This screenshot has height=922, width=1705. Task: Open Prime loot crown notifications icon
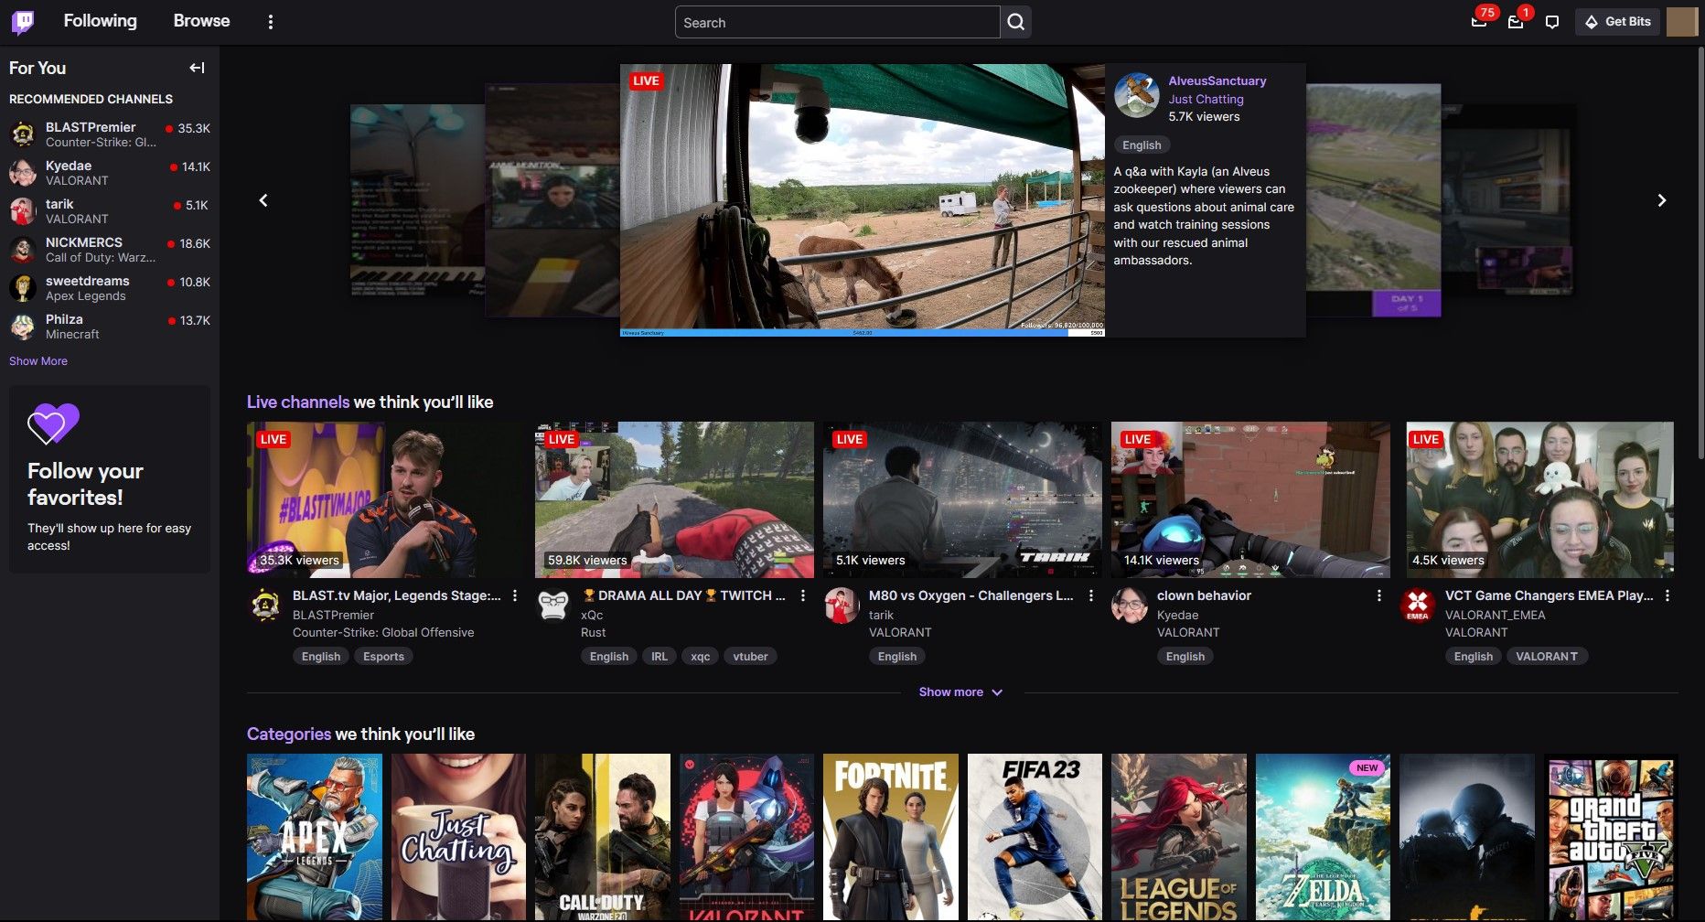[1479, 22]
